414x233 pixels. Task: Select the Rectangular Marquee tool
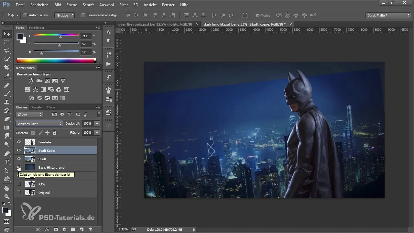pos(7,42)
